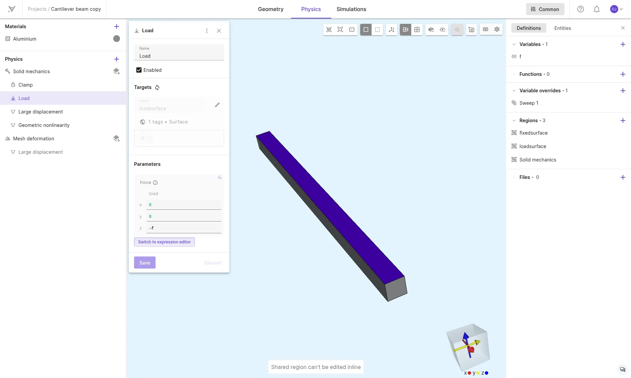Open the Physics tab

point(311,9)
